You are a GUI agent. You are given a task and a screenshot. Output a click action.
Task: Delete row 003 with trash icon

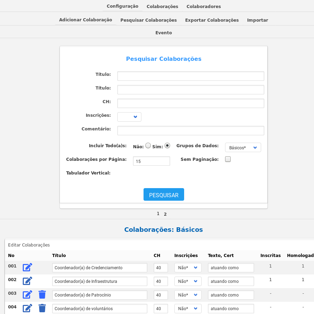[x=42, y=294]
